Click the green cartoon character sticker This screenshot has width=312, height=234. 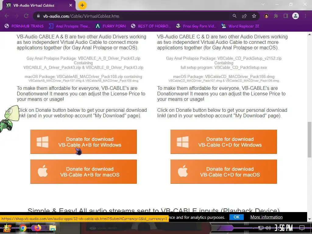point(9,119)
